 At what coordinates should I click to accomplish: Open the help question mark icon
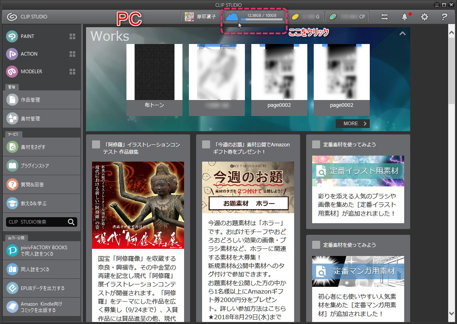[x=444, y=17]
